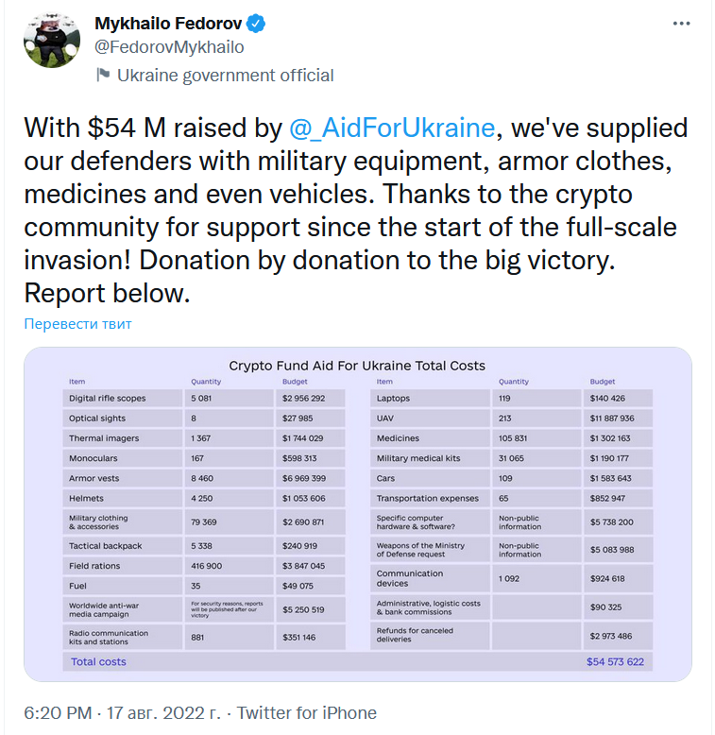715x735 pixels.
Task: Click the Ukraine government official label
Action: pyautogui.click(x=225, y=76)
